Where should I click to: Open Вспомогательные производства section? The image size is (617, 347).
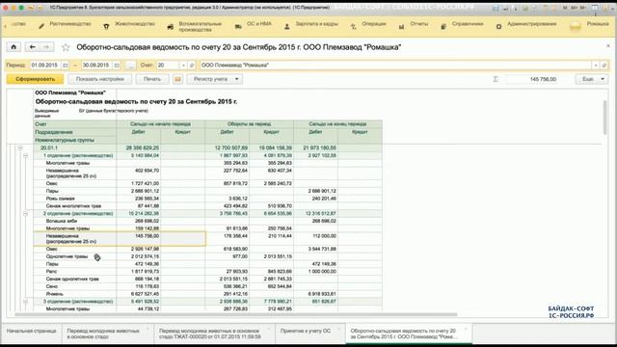click(195, 27)
